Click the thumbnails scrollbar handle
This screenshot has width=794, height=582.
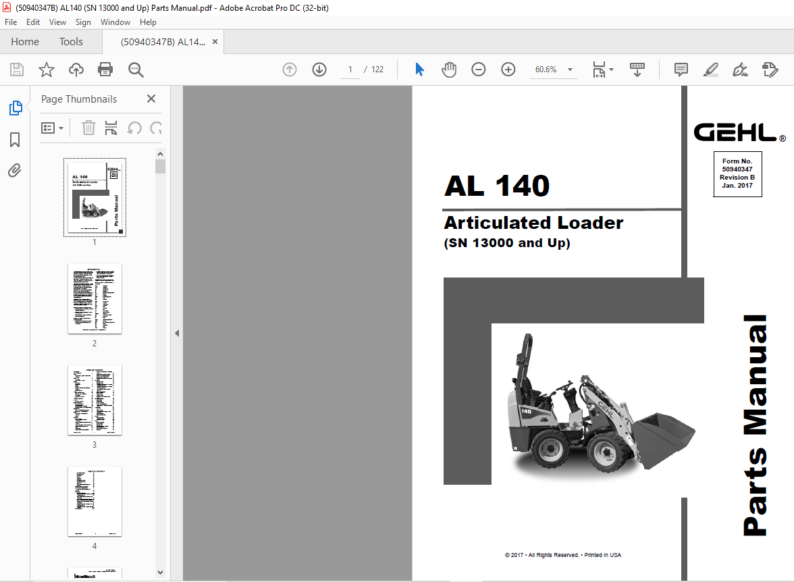tap(161, 167)
